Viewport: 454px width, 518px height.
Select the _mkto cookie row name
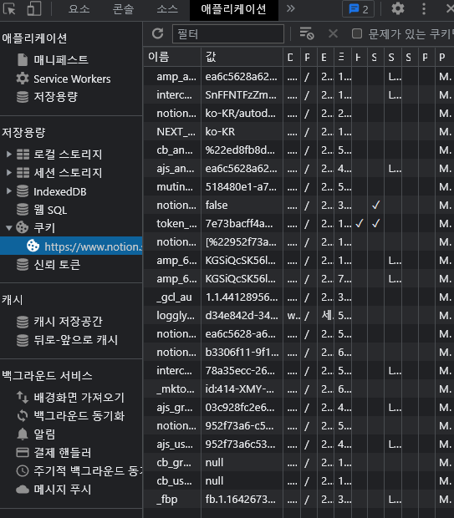coord(176,389)
